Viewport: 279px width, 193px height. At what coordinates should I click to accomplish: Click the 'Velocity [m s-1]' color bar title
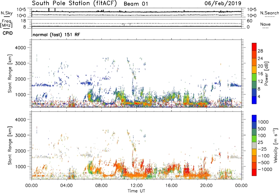(x=276, y=145)
